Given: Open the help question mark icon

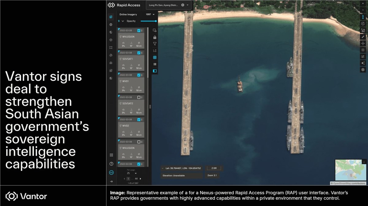Looking at the screenshot, I should coord(111,164).
